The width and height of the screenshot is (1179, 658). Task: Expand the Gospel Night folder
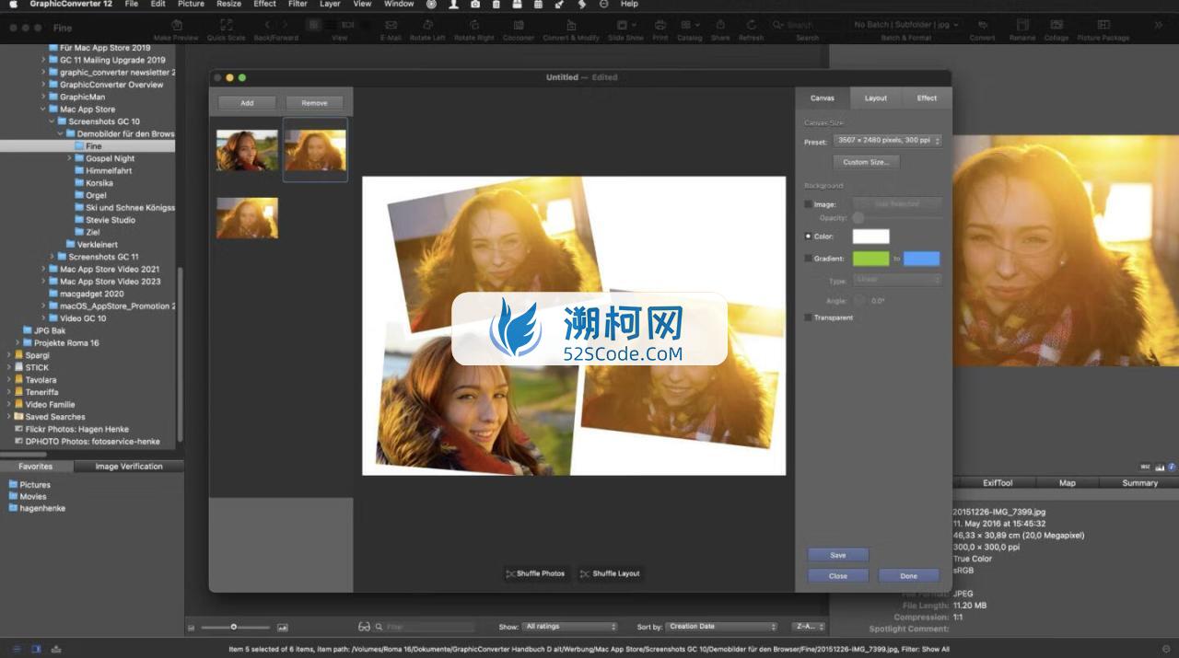(x=69, y=158)
